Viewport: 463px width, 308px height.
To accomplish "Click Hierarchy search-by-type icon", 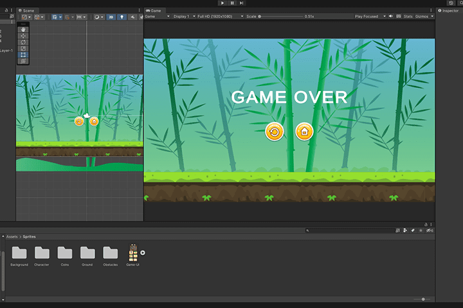I will coord(12,17).
